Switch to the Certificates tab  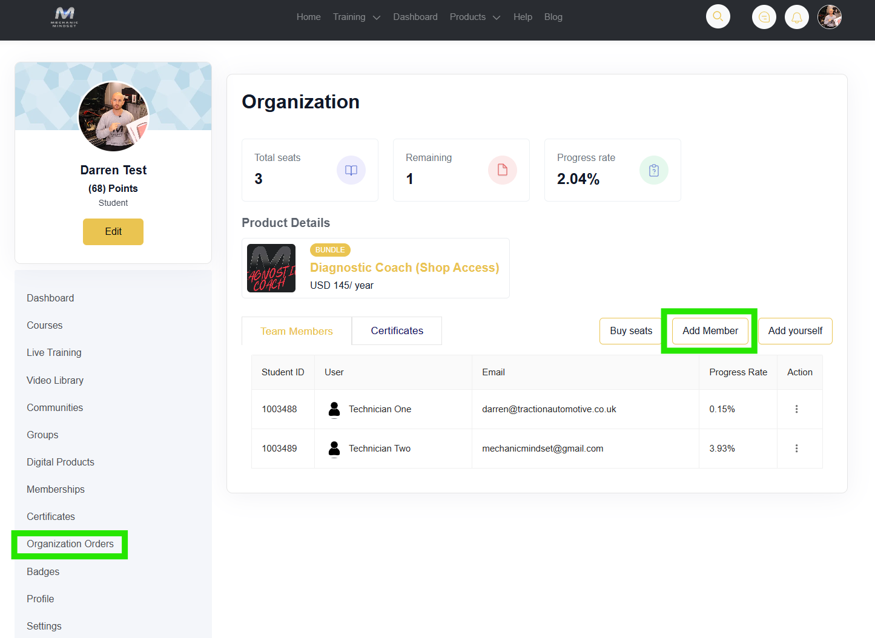coord(397,331)
